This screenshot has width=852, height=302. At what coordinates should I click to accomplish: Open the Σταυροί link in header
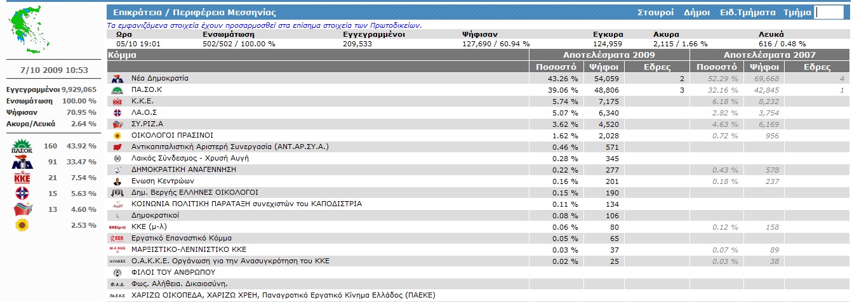(x=655, y=13)
